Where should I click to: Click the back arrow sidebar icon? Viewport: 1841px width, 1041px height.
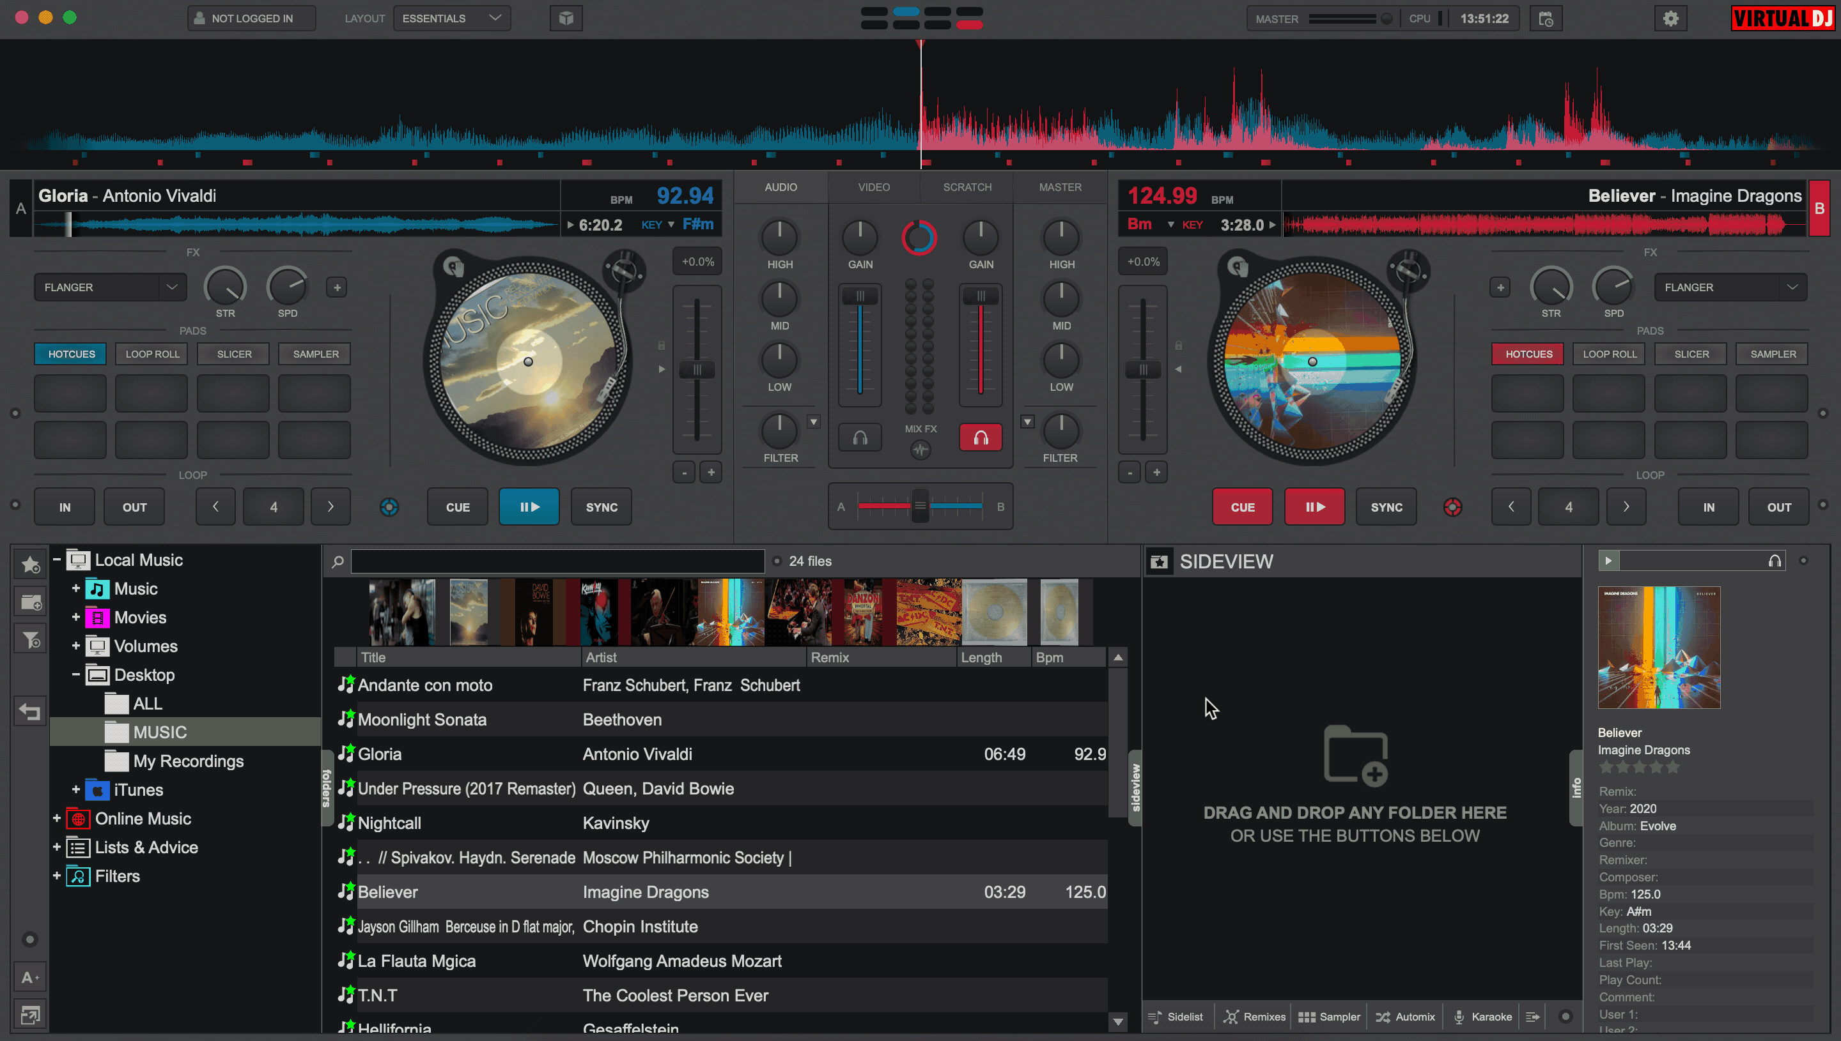[x=30, y=712]
